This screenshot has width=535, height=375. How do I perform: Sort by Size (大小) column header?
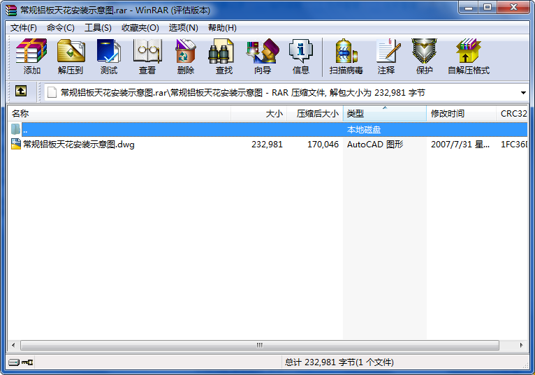click(x=258, y=114)
